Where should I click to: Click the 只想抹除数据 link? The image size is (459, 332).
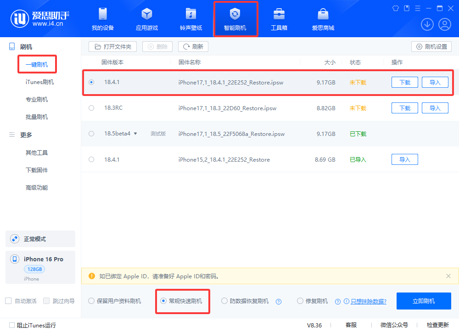368,302
